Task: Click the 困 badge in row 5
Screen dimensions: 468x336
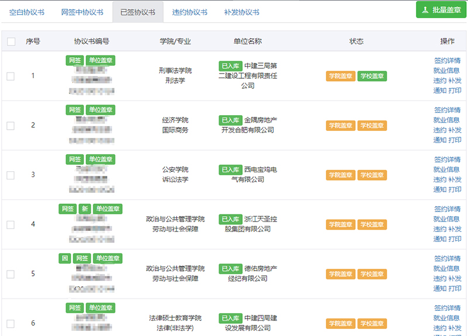Action: 64,259
